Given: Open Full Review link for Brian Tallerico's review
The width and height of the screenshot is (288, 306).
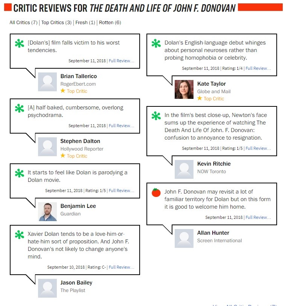Looking at the screenshot, I should point(121,61).
